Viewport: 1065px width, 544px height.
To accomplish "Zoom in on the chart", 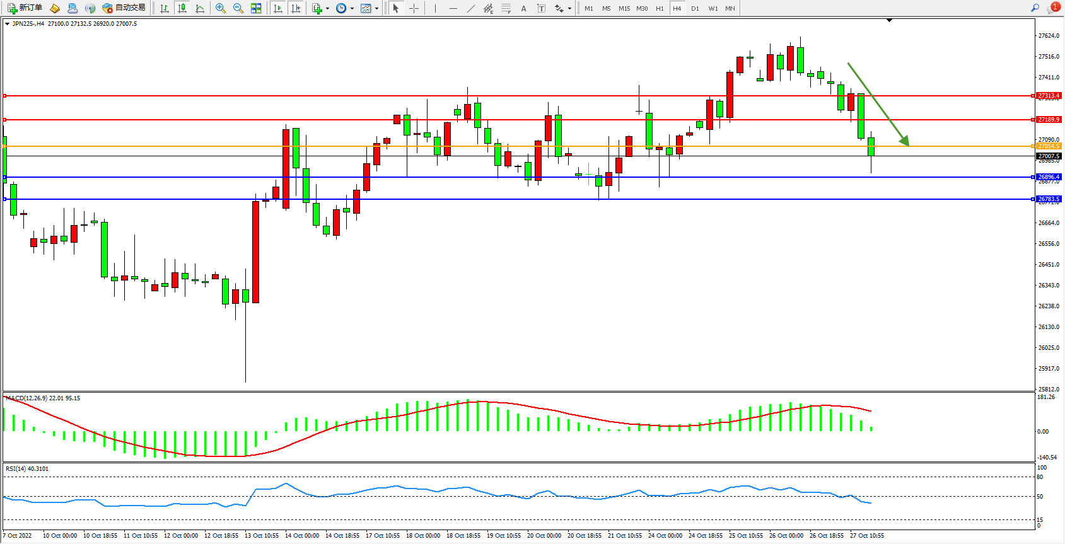I will coord(221,8).
